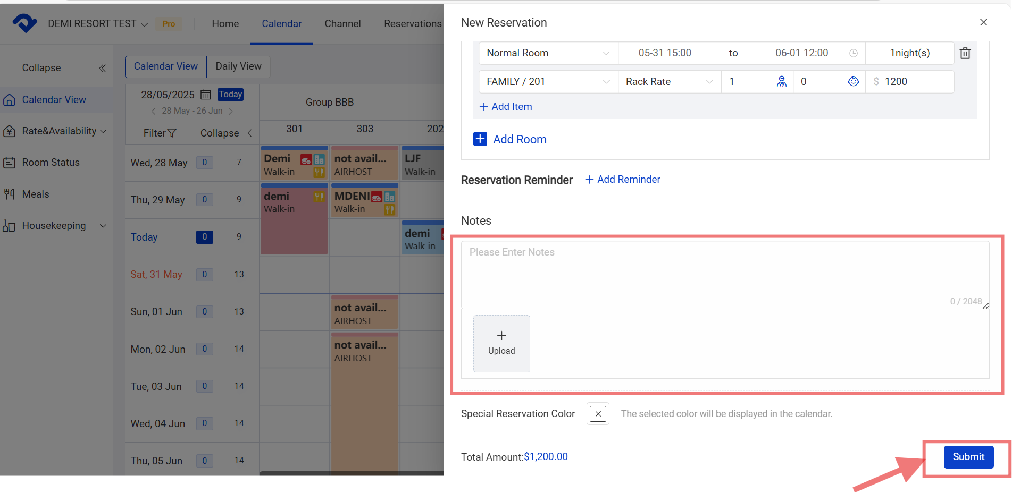This screenshot has height=493, width=1012.
Task: Click the clock icon in date range
Action: [x=853, y=53]
